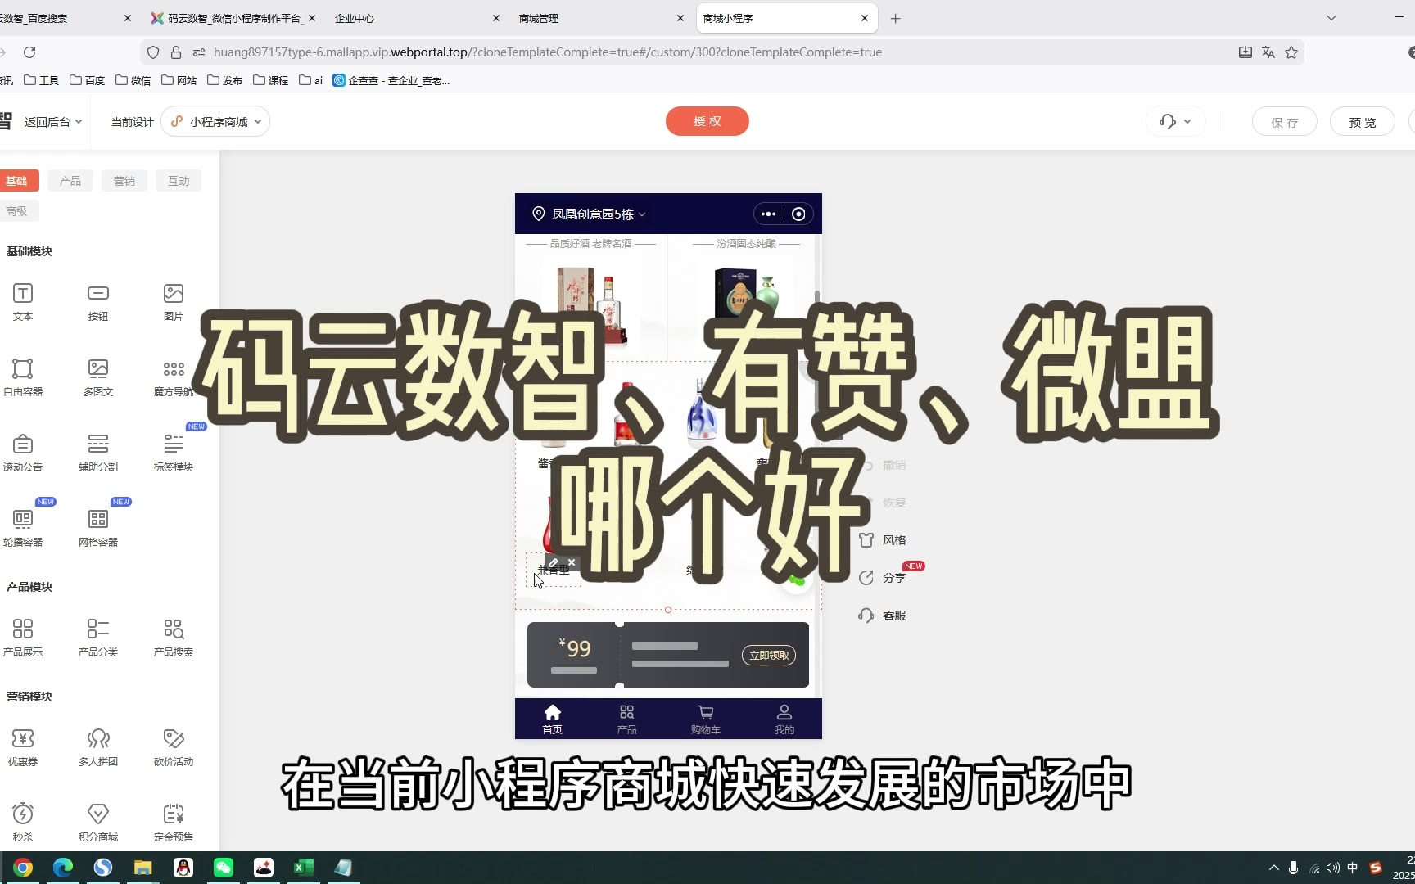Add the 标签模块 tag module
The height and width of the screenshot is (884, 1415).
coord(174,453)
